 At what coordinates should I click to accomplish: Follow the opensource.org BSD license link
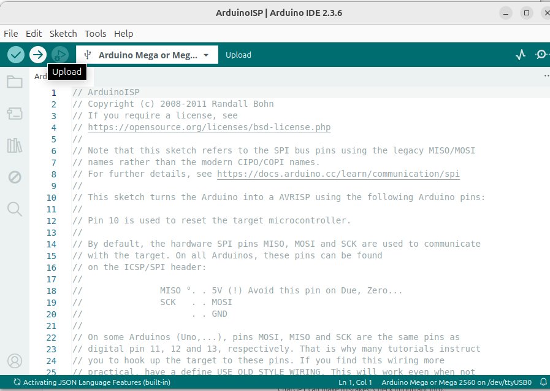pos(209,128)
